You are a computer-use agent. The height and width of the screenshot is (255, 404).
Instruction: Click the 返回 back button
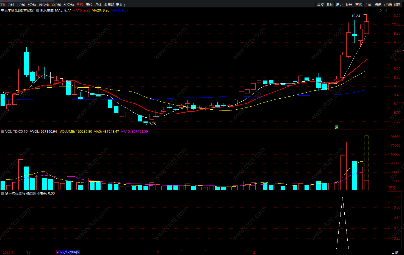tap(397, 5)
